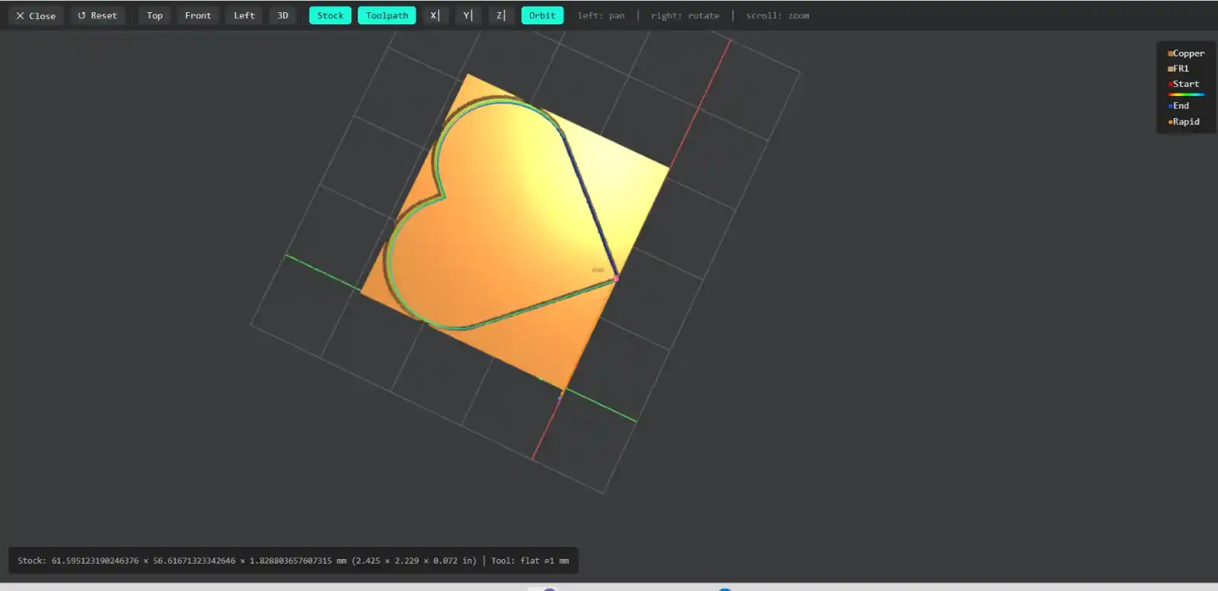Click the FR1 legend swatch
Image resolution: width=1218 pixels, height=591 pixels.
click(x=1171, y=69)
